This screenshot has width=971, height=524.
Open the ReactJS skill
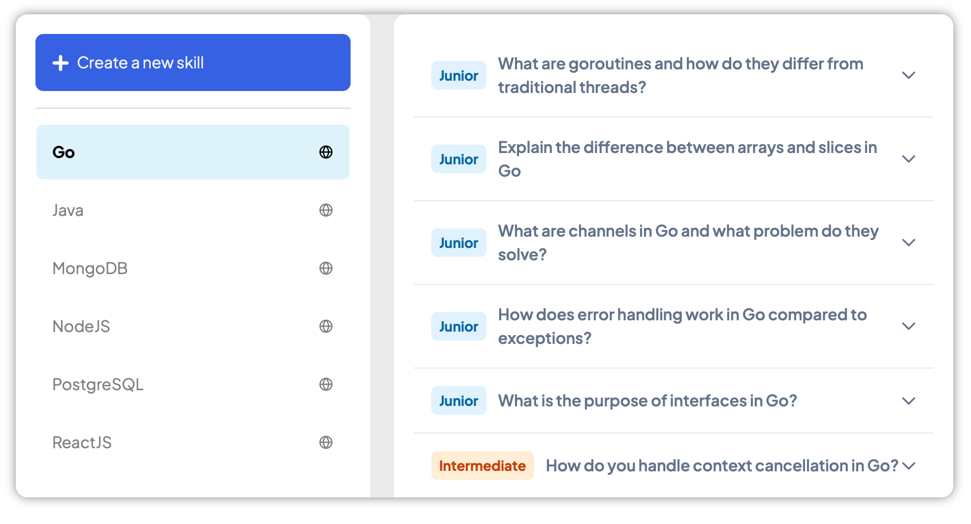[x=193, y=442]
